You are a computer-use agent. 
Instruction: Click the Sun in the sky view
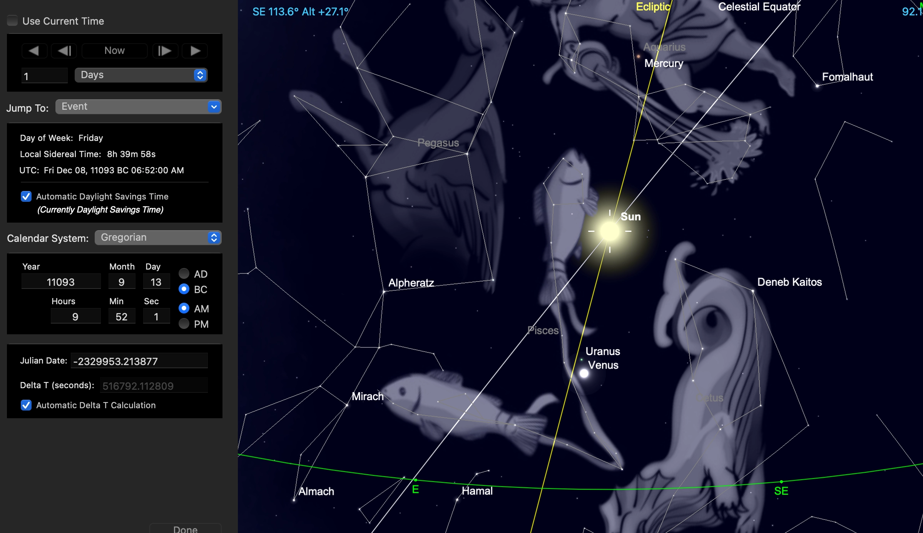[609, 231]
